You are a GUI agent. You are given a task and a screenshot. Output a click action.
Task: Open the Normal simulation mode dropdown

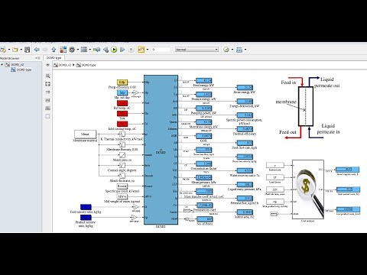196,50
